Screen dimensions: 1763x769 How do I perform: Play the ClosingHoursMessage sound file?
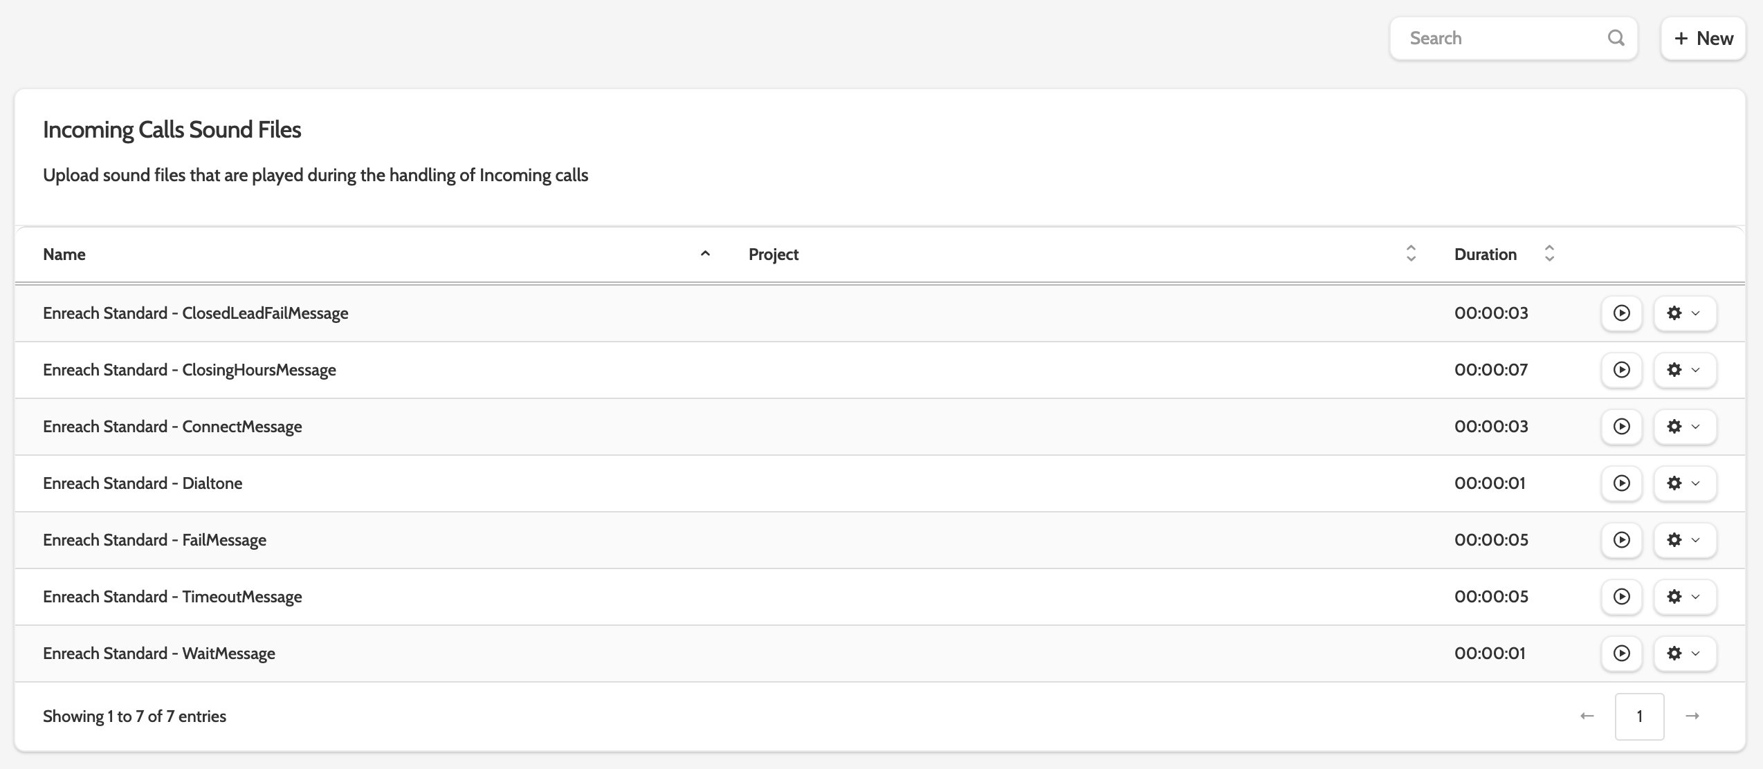(x=1621, y=370)
